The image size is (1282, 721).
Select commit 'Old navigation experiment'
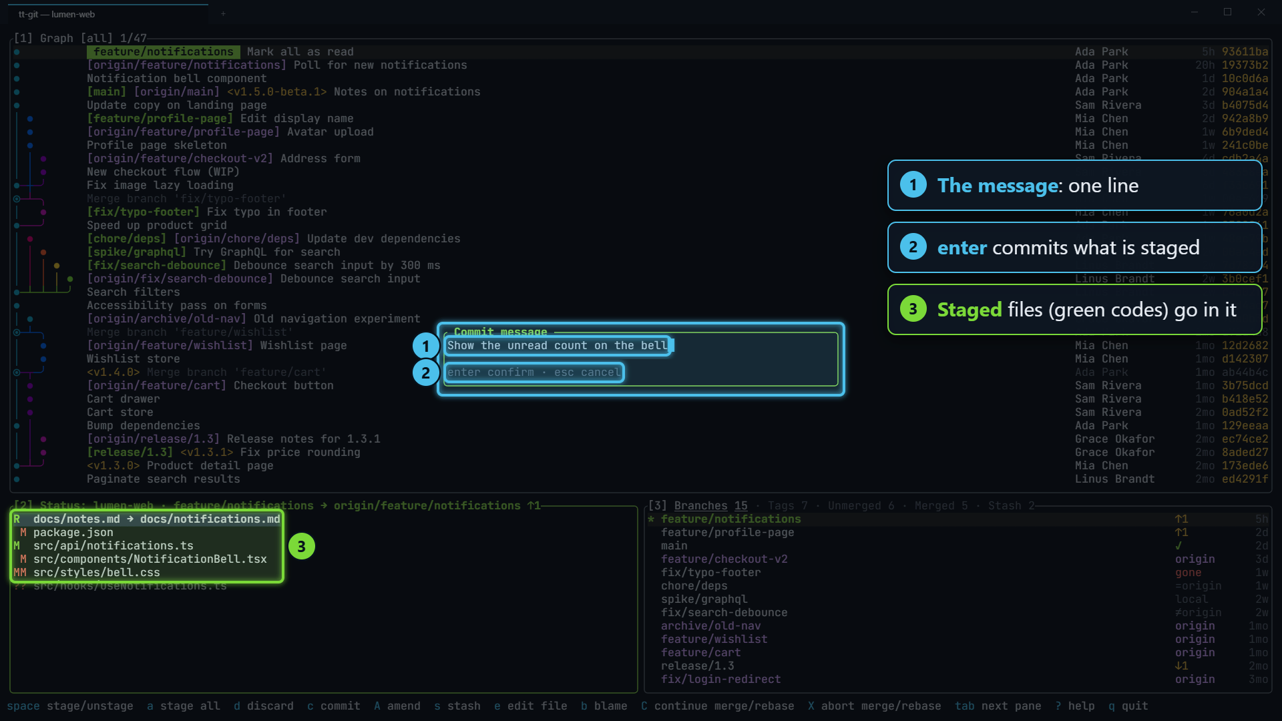tap(641, 318)
